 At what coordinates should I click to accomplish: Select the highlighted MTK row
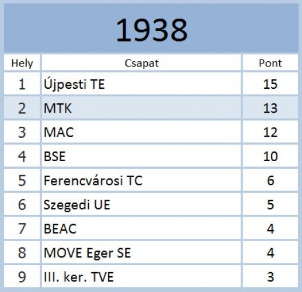(x=151, y=108)
